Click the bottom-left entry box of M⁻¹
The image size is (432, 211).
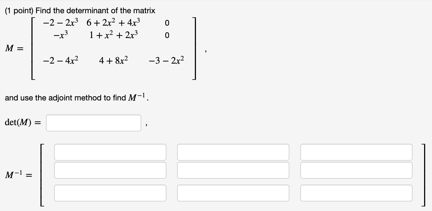[110, 193]
